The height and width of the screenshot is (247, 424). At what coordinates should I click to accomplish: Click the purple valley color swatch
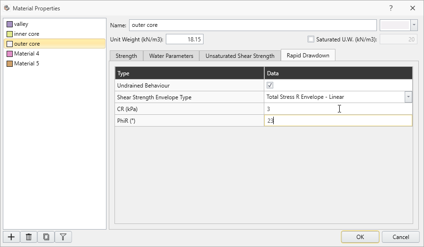9,24
